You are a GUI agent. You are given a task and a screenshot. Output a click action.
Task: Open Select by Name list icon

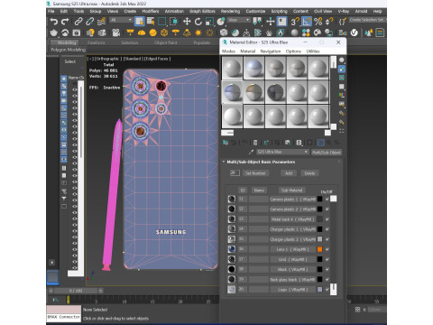click(x=151, y=22)
